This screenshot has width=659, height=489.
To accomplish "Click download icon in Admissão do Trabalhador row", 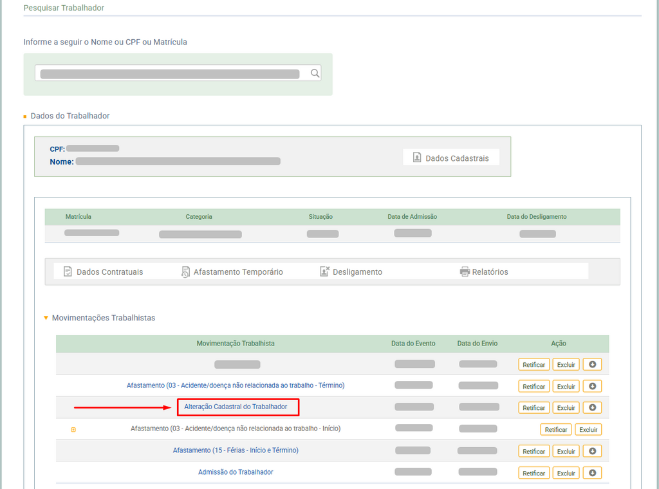I will tap(592, 473).
